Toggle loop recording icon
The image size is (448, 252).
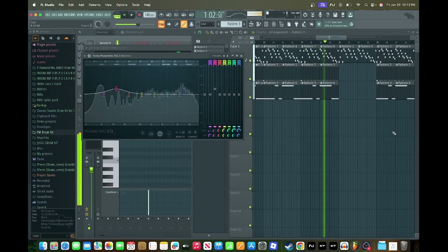191,15
